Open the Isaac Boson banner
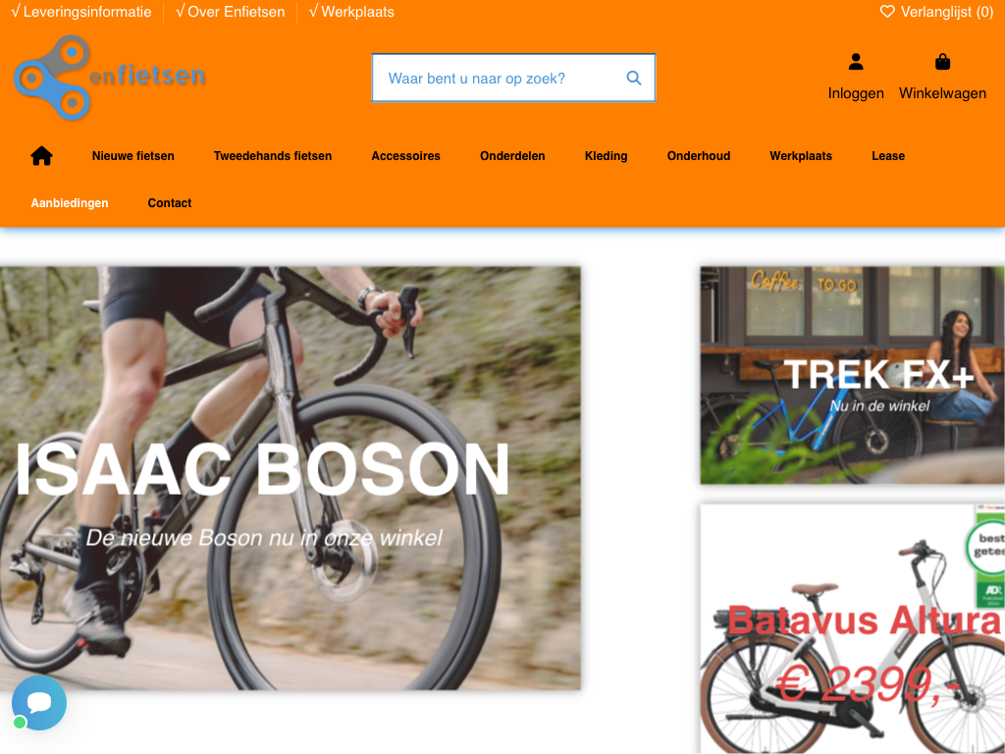 tap(291, 478)
